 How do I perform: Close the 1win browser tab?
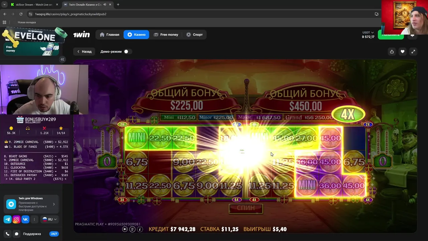pos(110,5)
